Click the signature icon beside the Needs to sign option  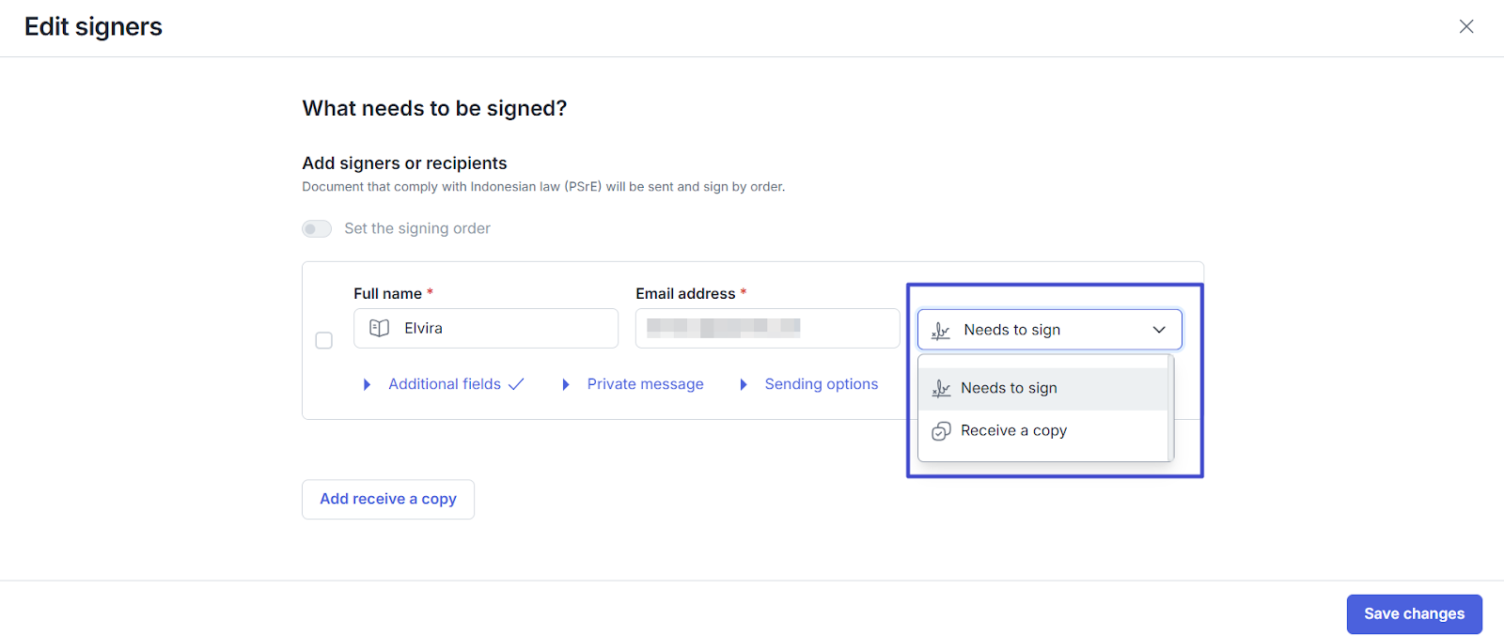(941, 388)
